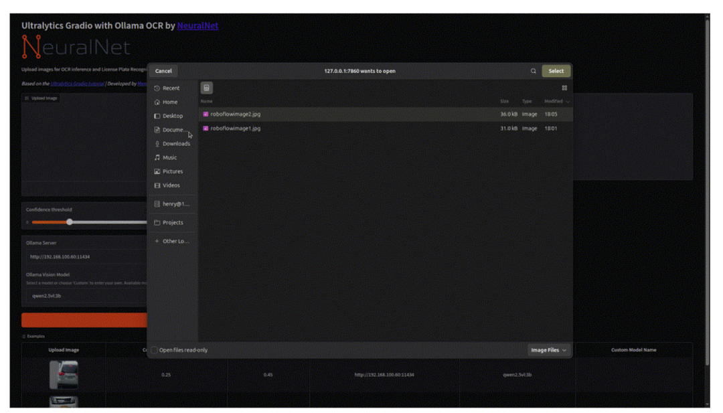
Task: Click the path bar folder icon button
Action: [x=207, y=88]
